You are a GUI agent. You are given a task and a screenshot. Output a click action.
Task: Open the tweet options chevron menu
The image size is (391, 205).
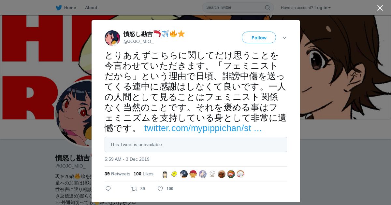[x=284, y=38]
